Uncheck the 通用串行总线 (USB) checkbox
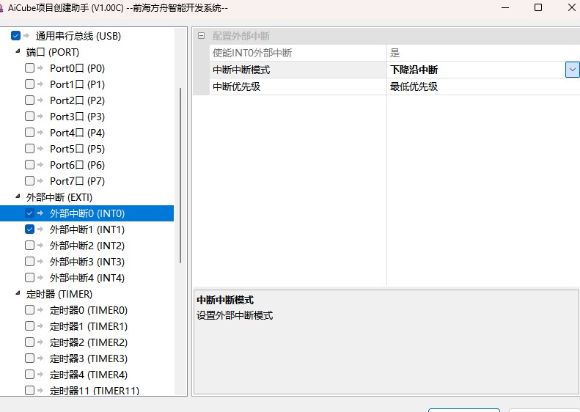Viewport: 580px width, 412px height. (15, 36)
